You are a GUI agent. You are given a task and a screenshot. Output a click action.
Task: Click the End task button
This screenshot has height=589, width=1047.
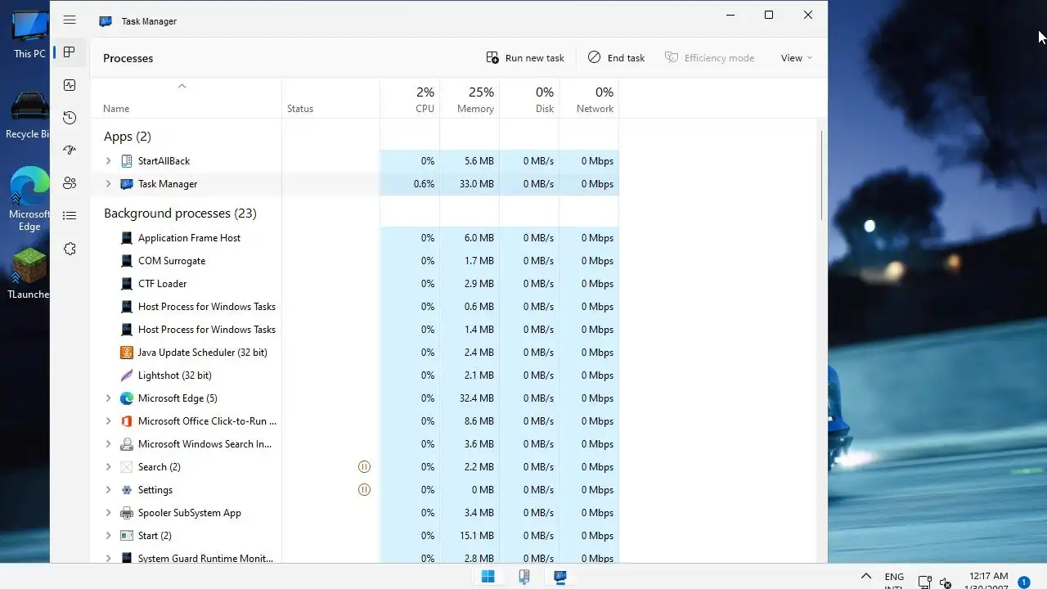616,58
